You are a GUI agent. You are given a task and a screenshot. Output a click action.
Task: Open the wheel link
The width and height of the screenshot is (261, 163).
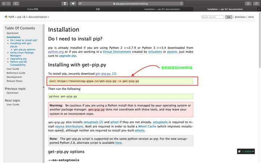114,122
